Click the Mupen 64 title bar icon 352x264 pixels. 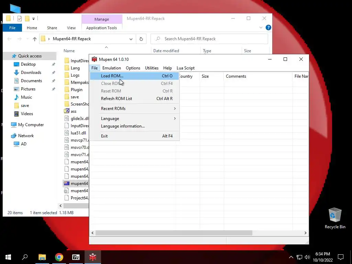pyautogui.click(x=94, y=59)
